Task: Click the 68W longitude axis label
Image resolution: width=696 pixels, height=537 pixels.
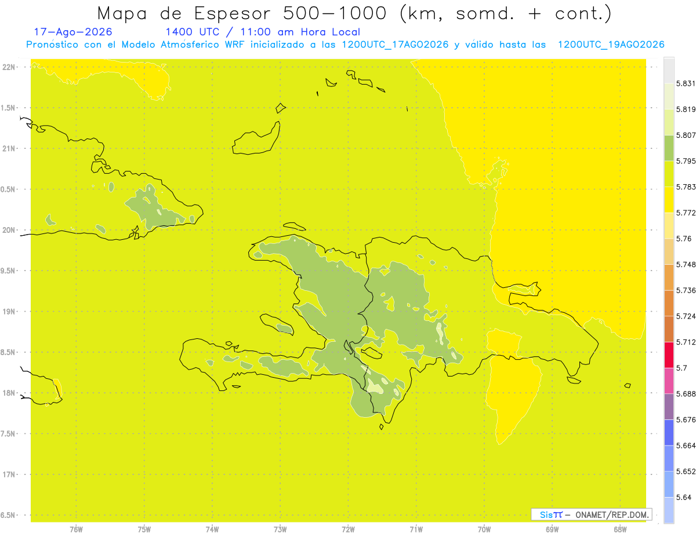Action: (620, 529)
